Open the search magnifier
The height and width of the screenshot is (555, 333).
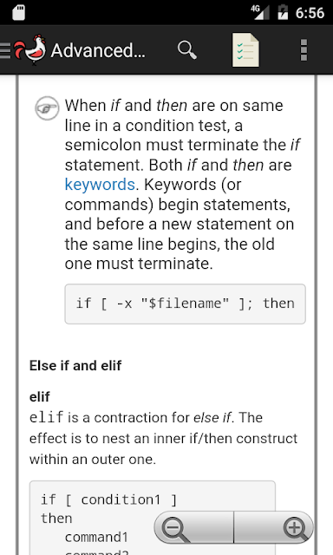pos(186,50)
